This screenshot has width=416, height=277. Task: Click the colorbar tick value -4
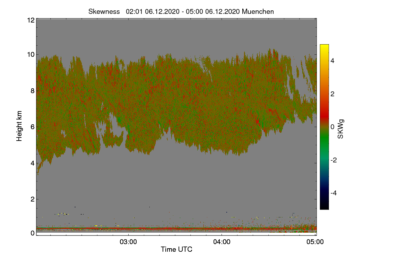click(333, 193)
